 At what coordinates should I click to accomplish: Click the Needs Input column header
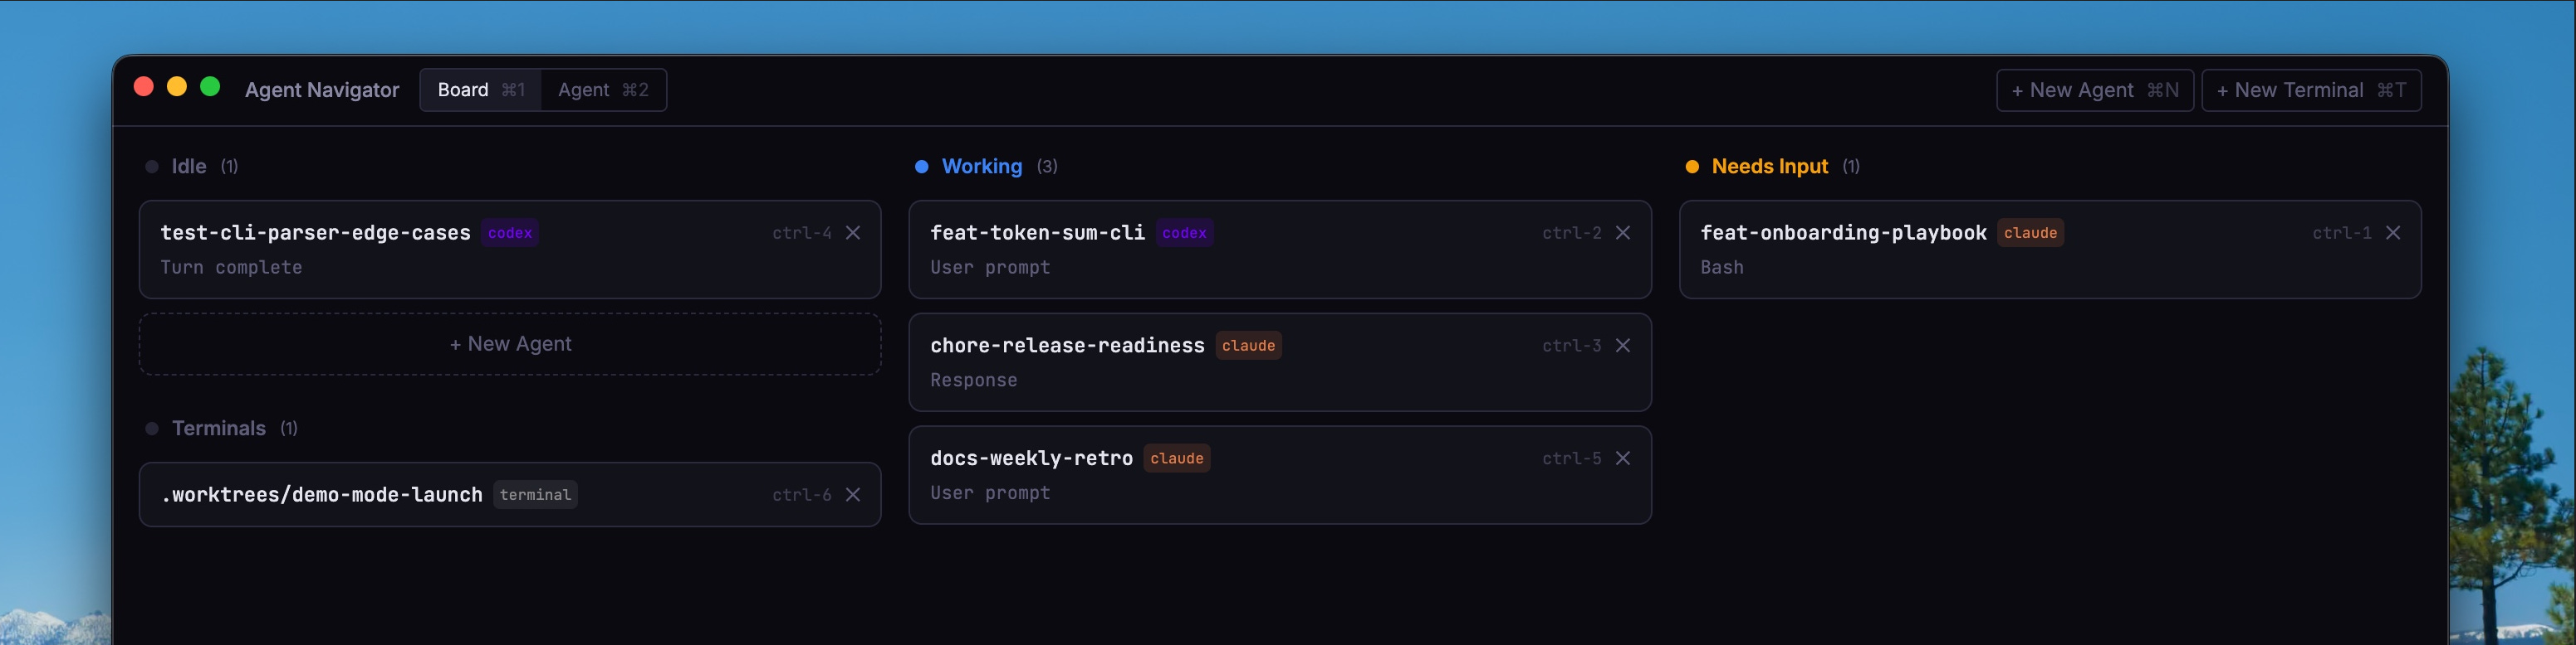point(1770,167)
